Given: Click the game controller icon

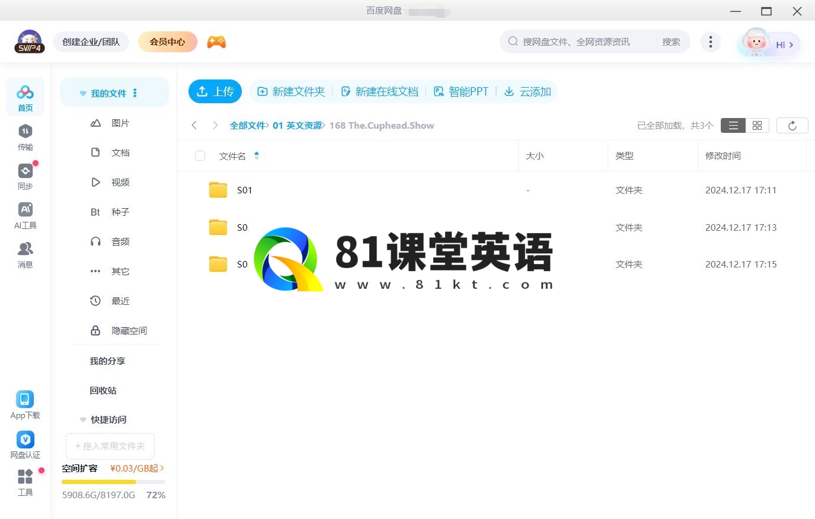Looking at the screenshot, I should click(216, 42).
